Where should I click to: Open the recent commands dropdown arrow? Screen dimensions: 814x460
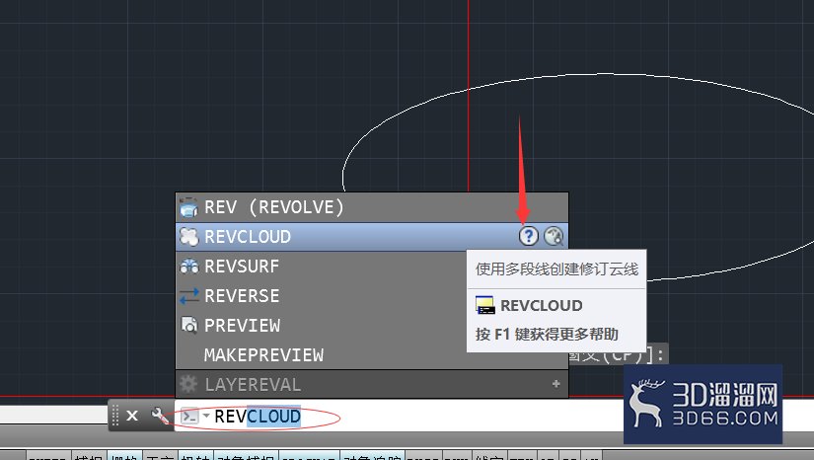[206, 416]
